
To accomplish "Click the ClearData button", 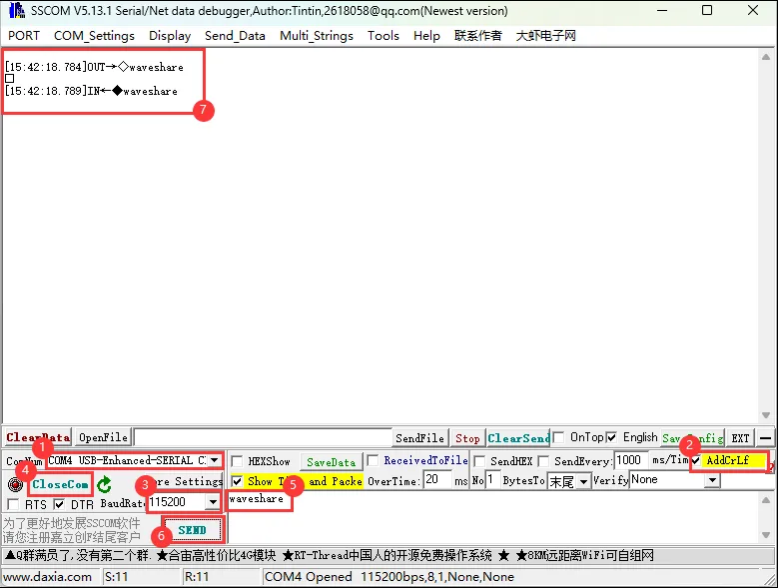I will (38, 438).
